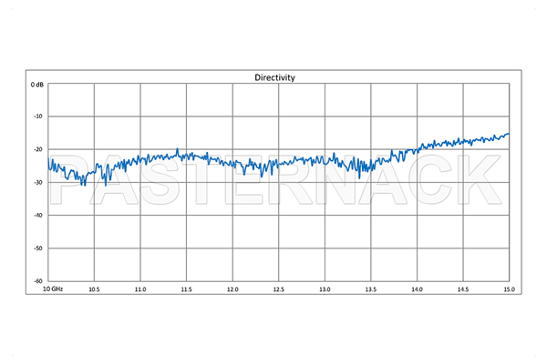Click the 0 dB y-axis label

37,84
